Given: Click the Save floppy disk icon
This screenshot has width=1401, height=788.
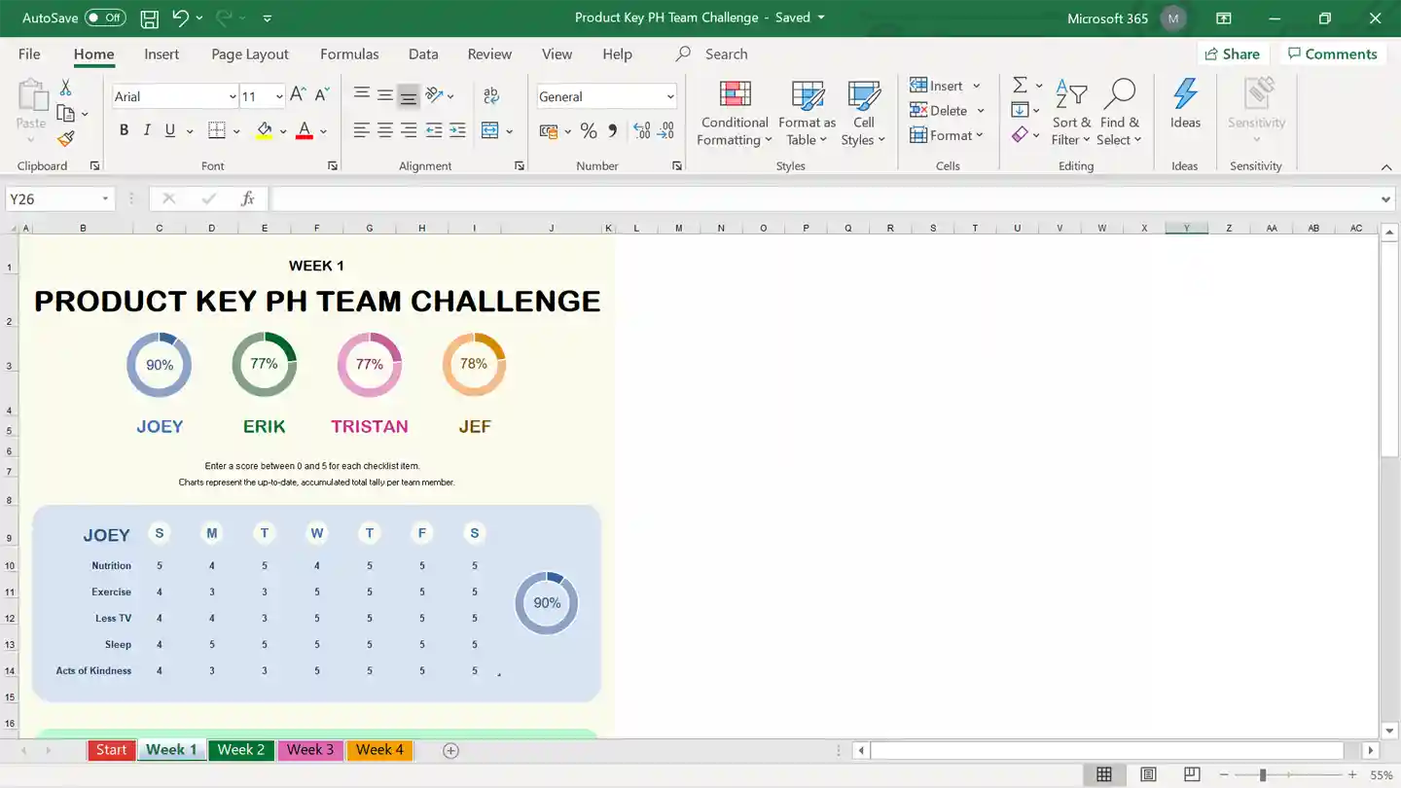Looking at the screenshot, I should pyautogui.click(x=149, y=18).
